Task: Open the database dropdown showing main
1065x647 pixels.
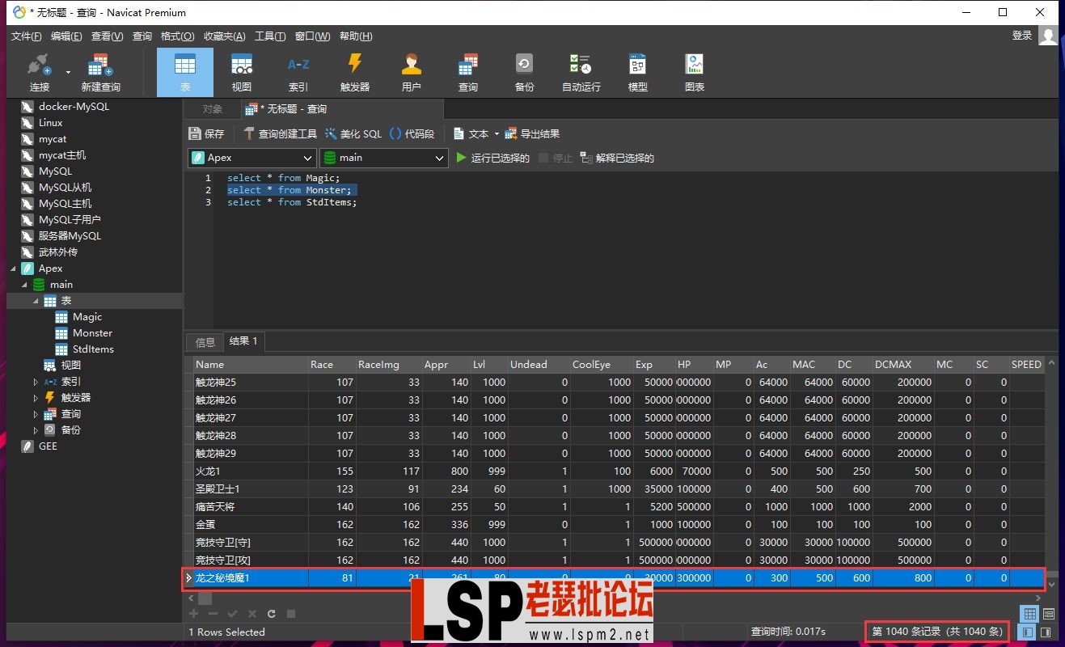Action: [383, 158]
